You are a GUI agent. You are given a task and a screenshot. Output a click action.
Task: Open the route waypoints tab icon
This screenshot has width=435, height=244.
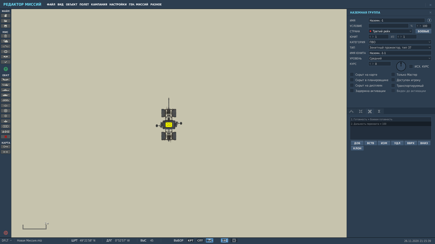point(351,111)
